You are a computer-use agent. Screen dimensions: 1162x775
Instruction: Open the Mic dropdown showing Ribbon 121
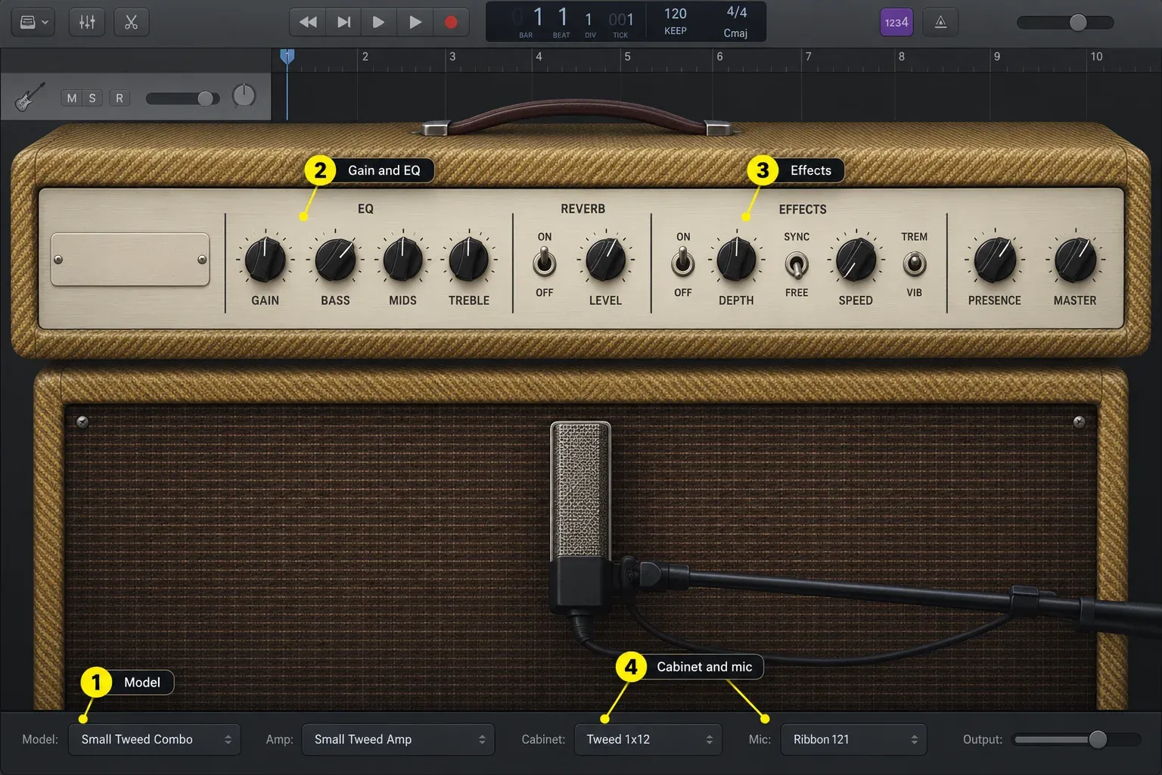pos(853,739)
